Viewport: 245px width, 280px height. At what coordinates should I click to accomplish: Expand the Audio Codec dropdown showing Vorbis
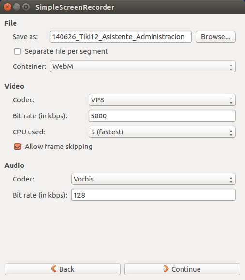click(153, 179)
